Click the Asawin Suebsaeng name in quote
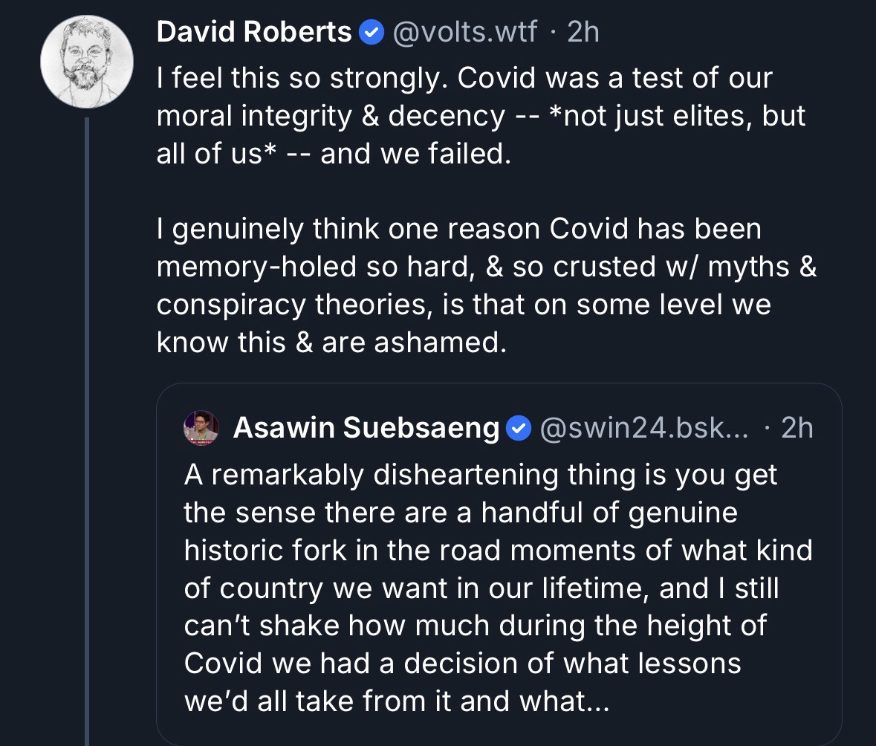876x746 pixels. click(366, 427)
